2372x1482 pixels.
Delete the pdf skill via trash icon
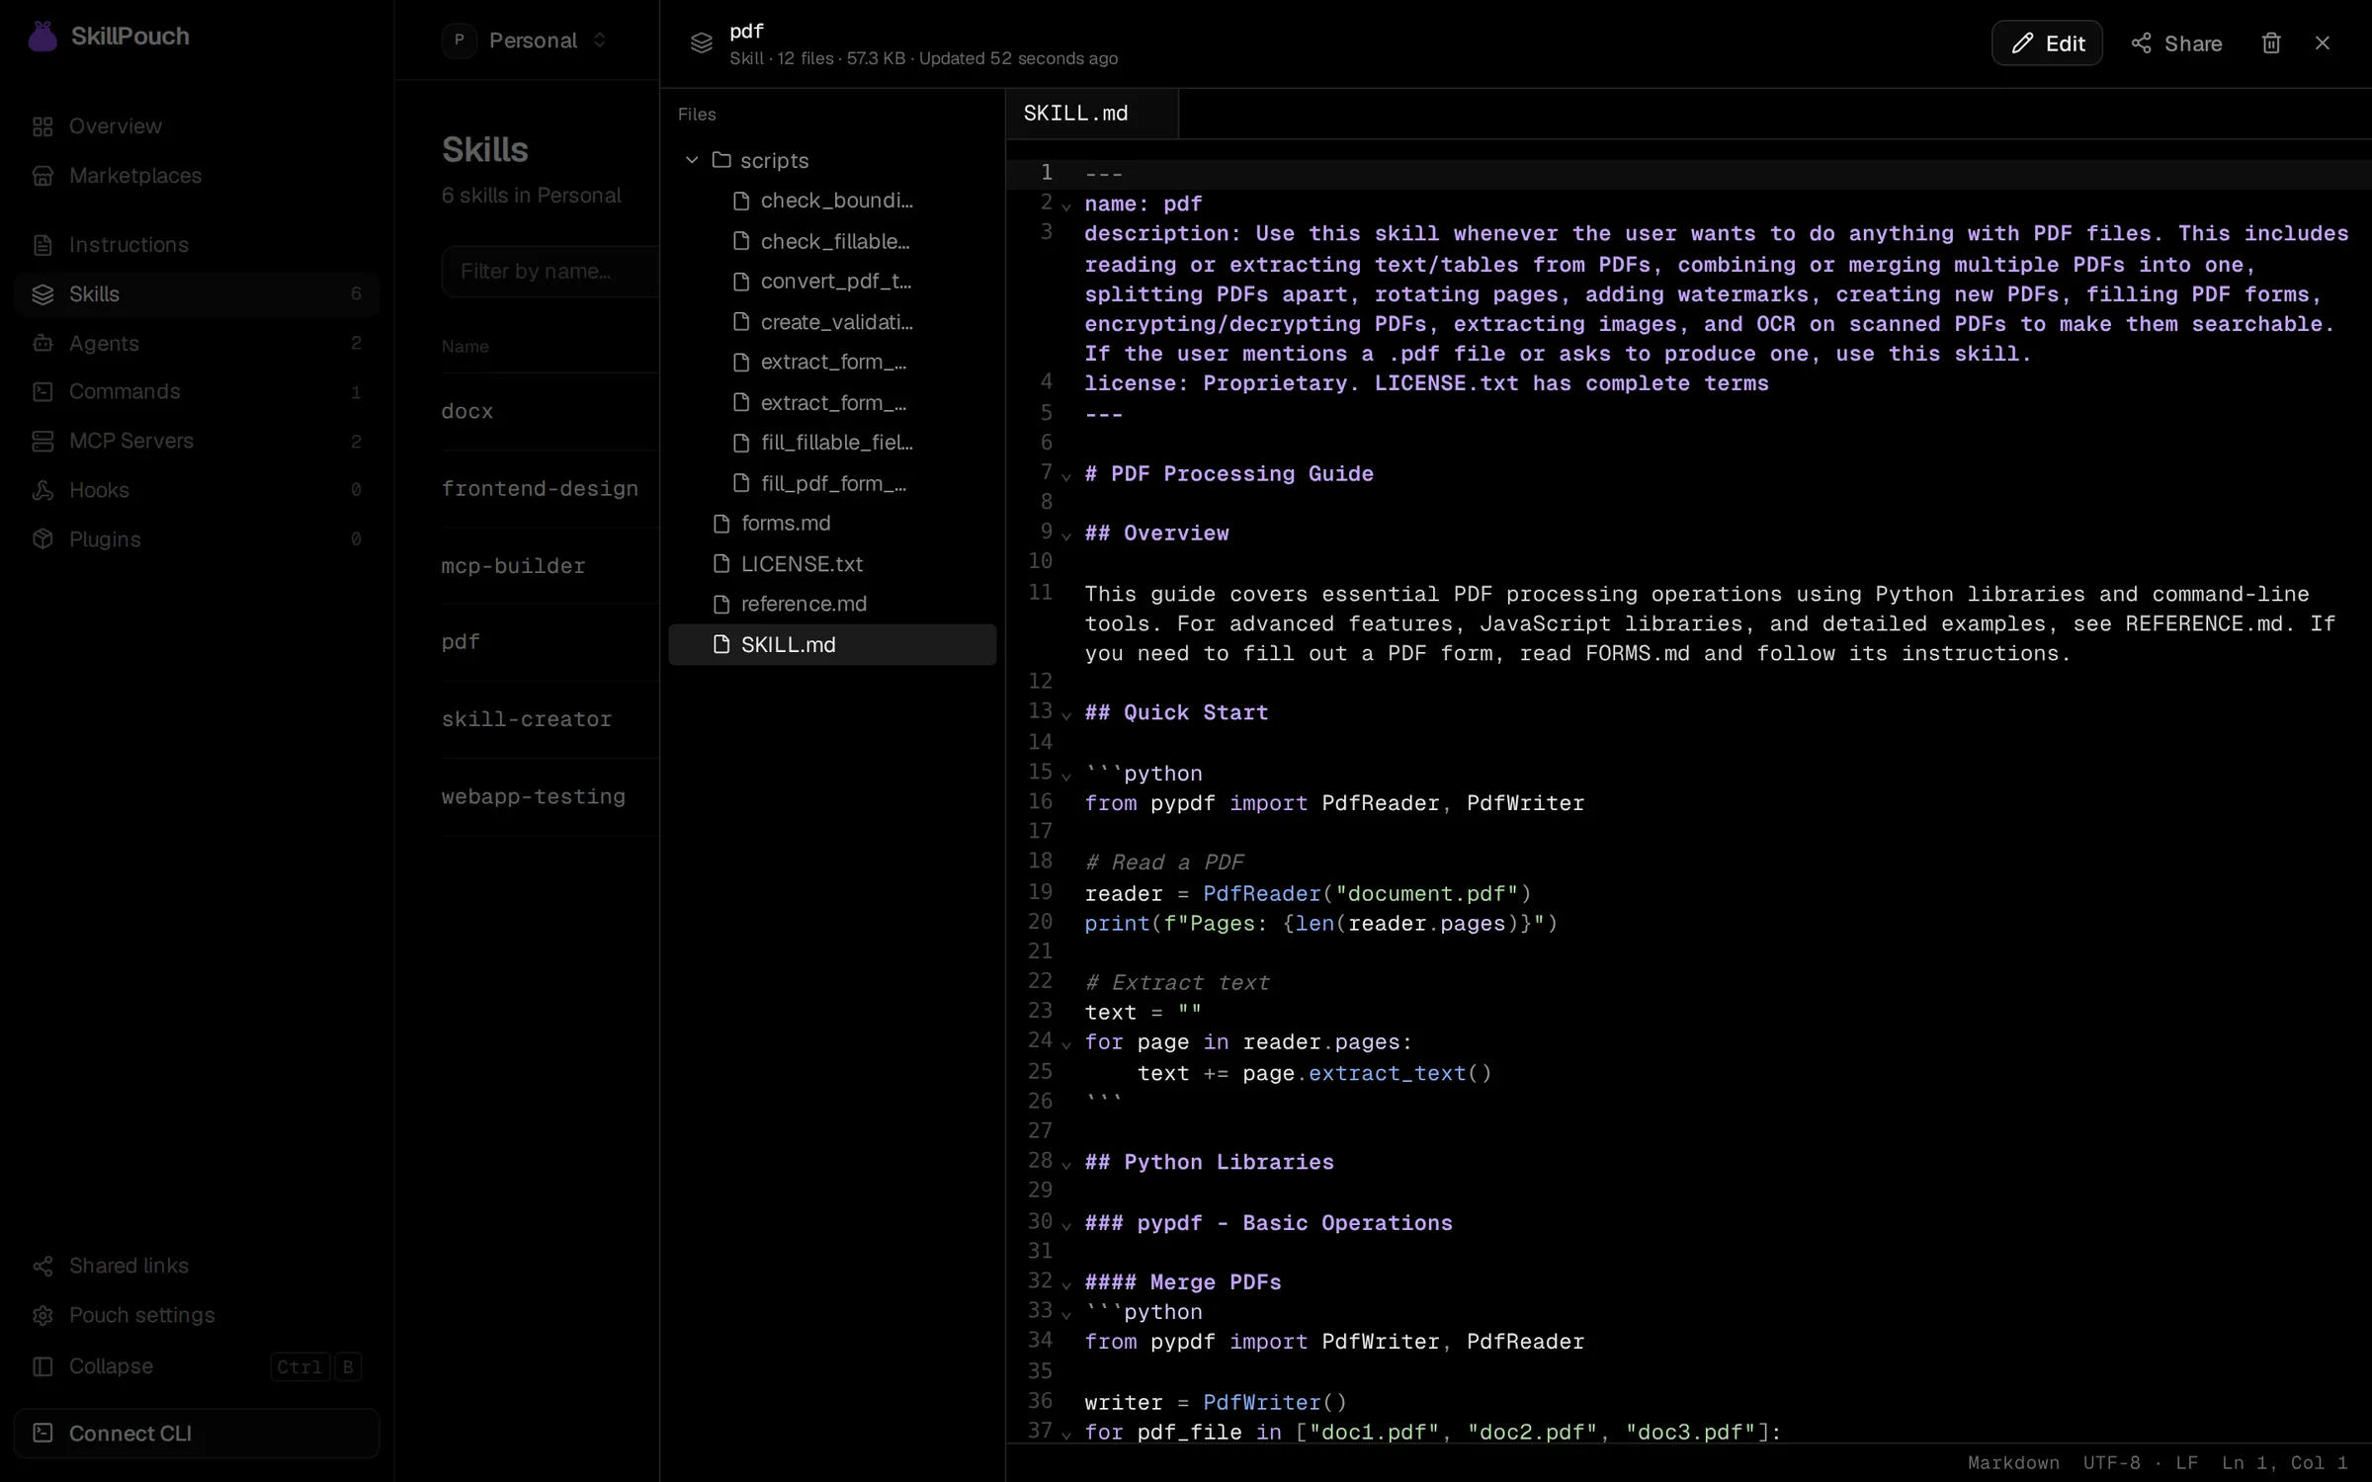pos(2271,43)
